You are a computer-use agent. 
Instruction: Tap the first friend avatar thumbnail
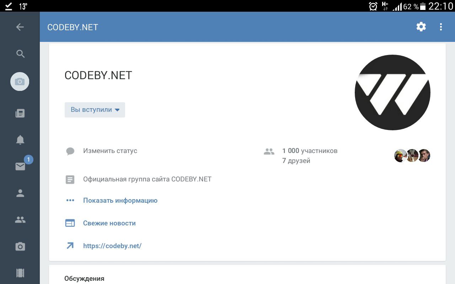tap(400, 155)
